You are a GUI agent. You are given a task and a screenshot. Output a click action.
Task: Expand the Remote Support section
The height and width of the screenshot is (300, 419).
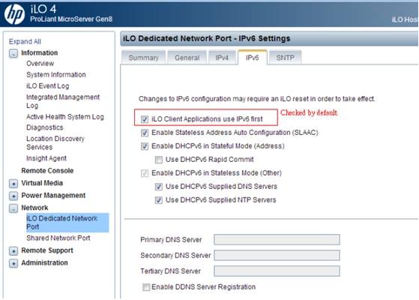tap(13, 250)
